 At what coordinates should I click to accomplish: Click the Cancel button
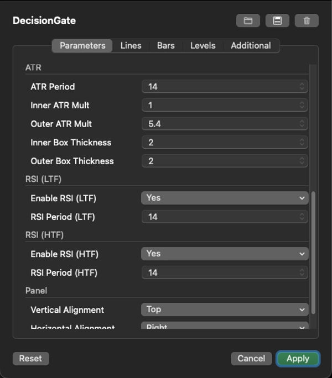coord(251,359)
